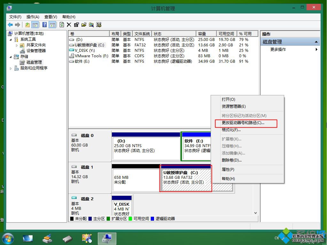327x245 pixels.
Task: Select the 软件 (E:) volume row
Action: point(163,61)
